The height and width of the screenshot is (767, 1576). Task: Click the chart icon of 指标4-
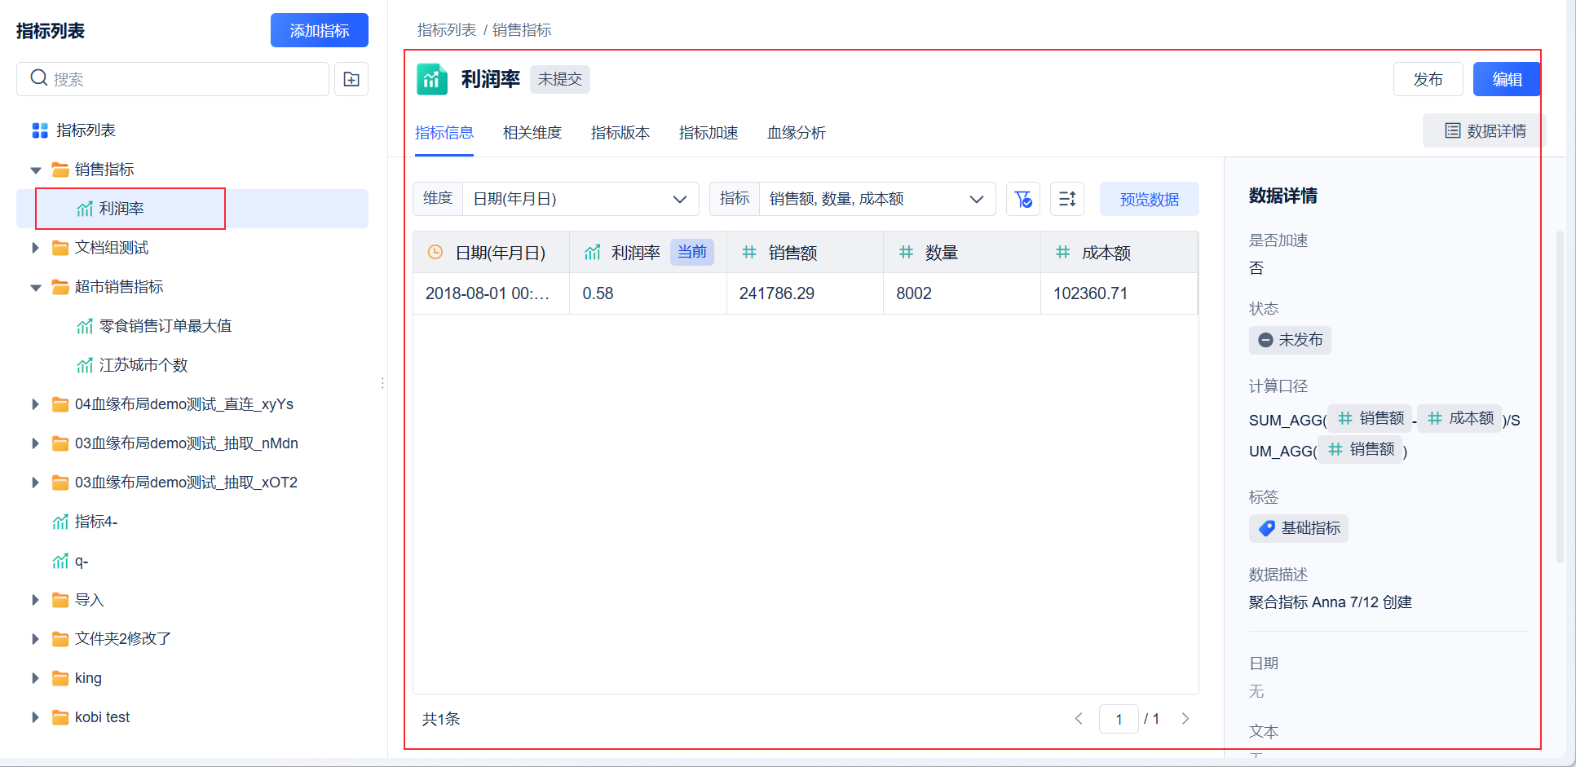point(60,522)
